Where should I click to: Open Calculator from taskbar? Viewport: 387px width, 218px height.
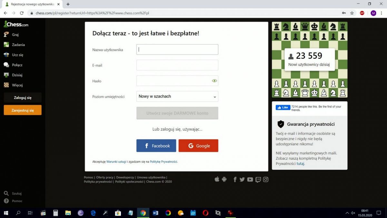[55, 213]
